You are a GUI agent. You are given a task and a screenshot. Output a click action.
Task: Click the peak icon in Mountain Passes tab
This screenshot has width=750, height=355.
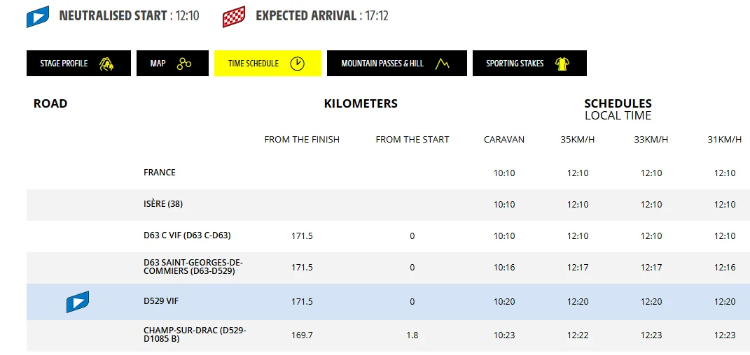click(x=442, y=64)
